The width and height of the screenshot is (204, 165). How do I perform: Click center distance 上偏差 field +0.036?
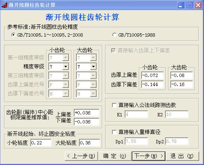(86, 113)
